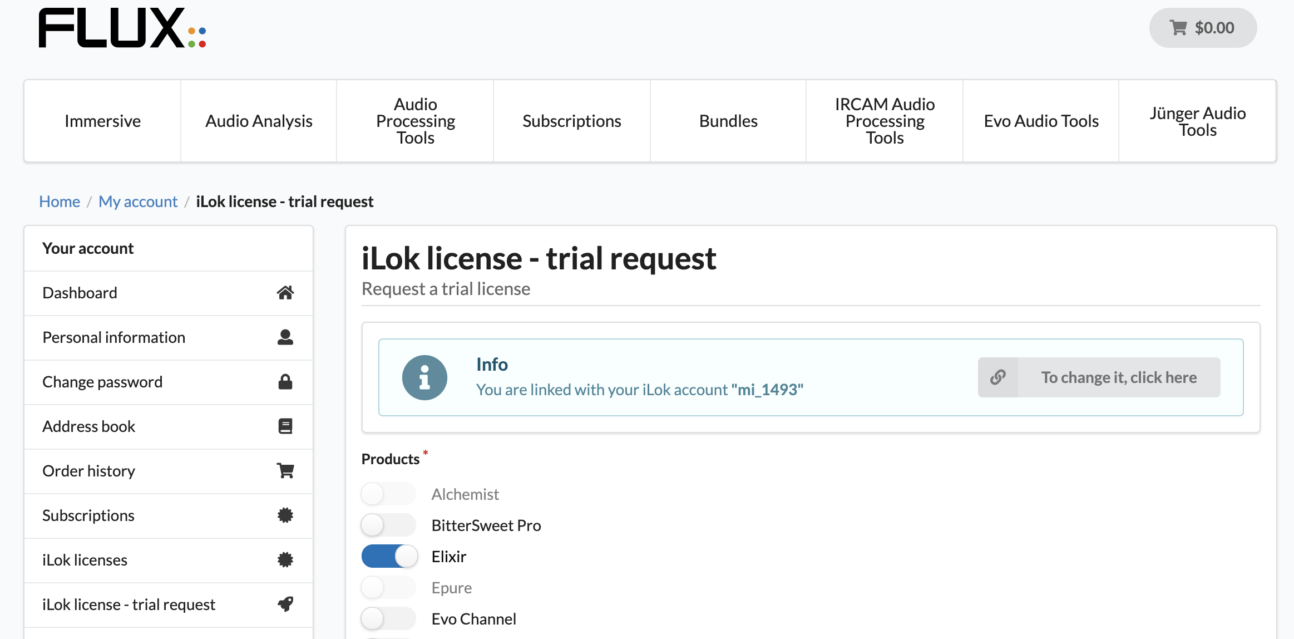This screenshot has height=639, width=1294.
Task: Click the rocket icon for trial request
Action: point(285,604)
